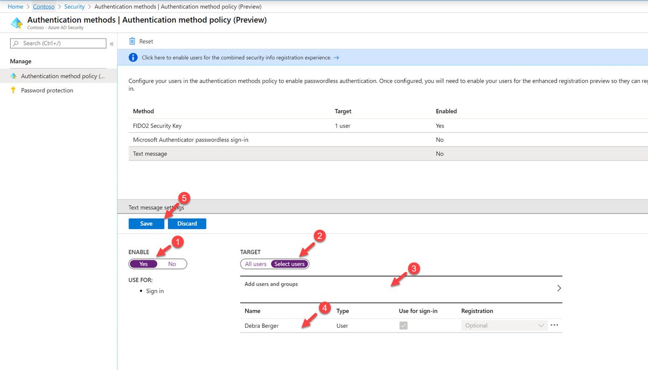The image size is (648, 370).
Task: Open Security from the breadcrumb
Action: point(74,6)
